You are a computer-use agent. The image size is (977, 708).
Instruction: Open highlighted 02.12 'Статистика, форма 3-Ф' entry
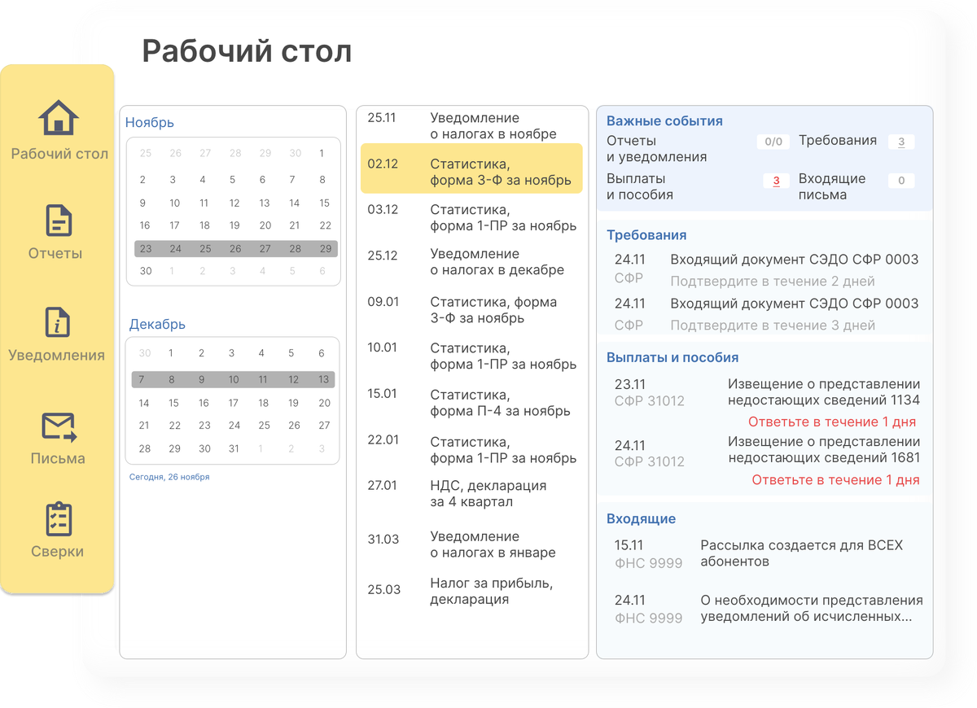[x=472, y=168]
